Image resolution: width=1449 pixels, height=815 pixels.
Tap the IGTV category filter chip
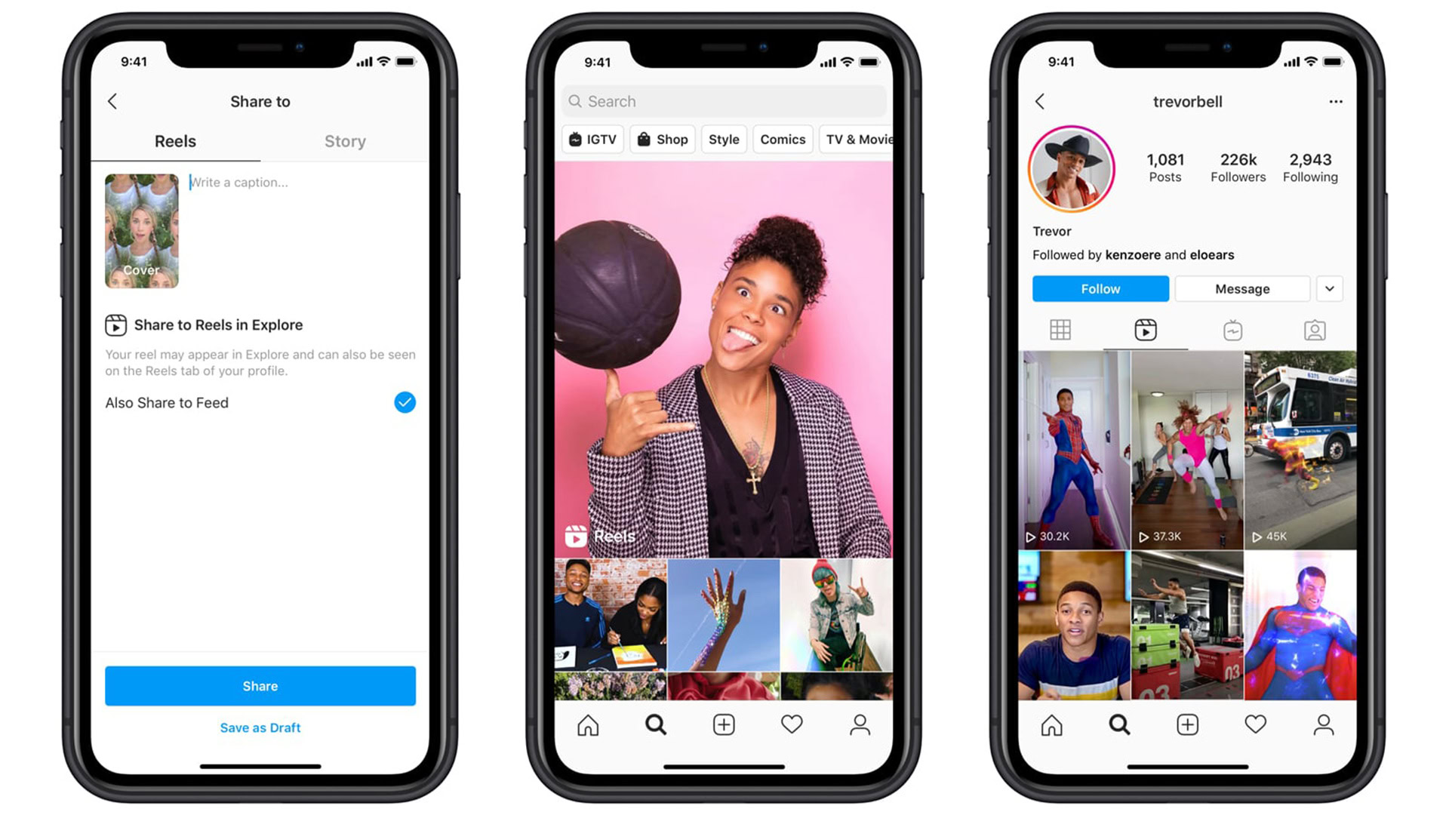coord(586,140)
